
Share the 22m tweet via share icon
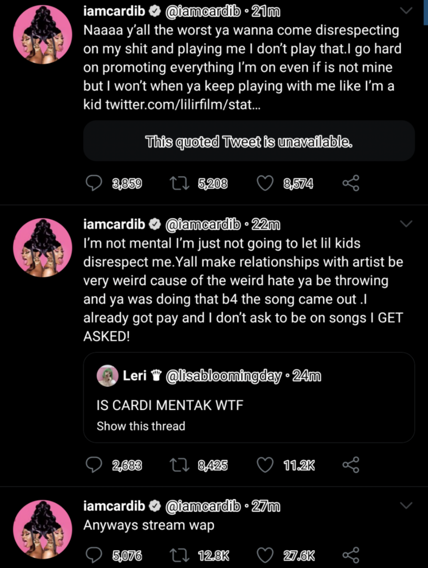click(x=351, y=465)
